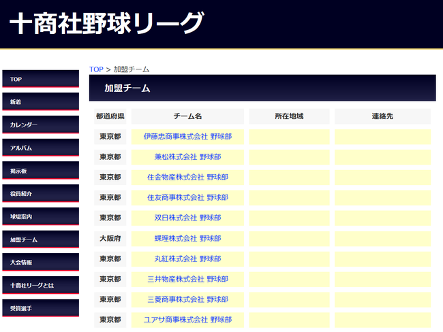
Task: Open the 大会情報 sidebar menu item
Action: [41, 263]
